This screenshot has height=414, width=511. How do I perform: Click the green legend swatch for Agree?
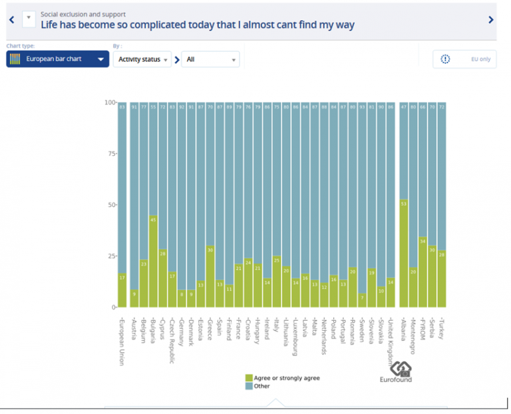click(x=249, y=378)
